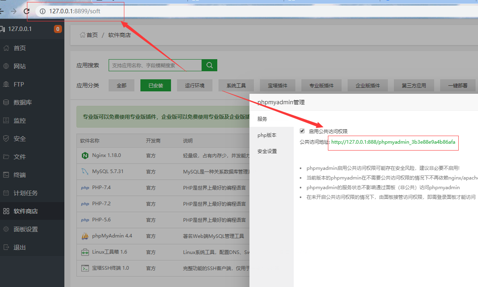Viewport: 478px width, 287px height.
Task: Click the PHP-7.4 php icon
Action: (85, 188)
